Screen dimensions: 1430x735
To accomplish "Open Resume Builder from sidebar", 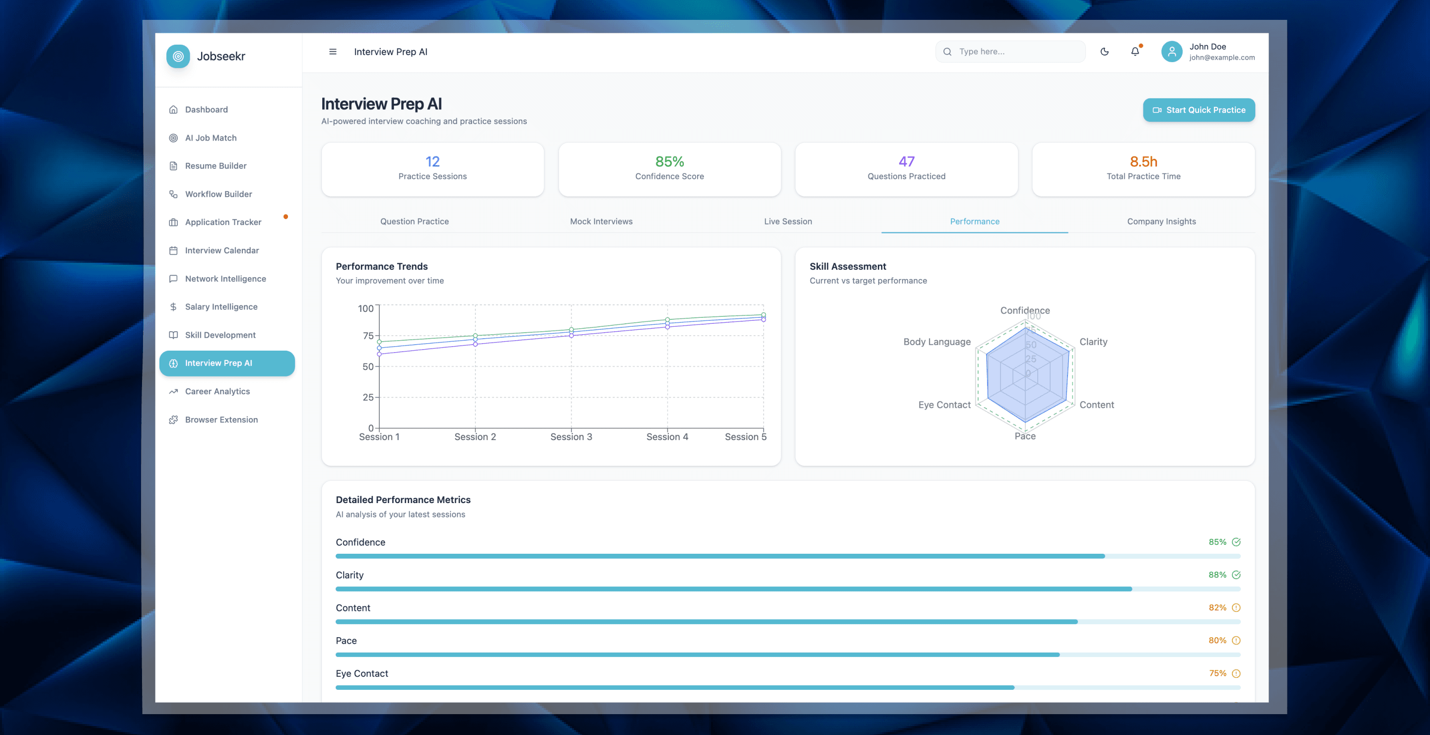I will tap(215, 165).
